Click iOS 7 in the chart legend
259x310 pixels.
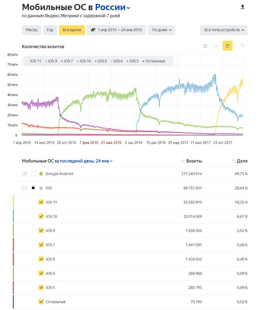67,61
